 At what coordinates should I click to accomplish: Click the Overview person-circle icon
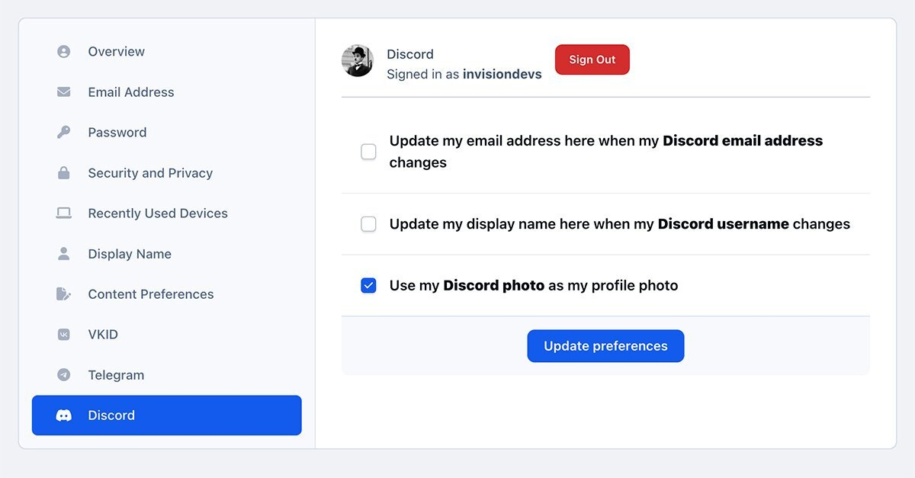tap(64, 52)
